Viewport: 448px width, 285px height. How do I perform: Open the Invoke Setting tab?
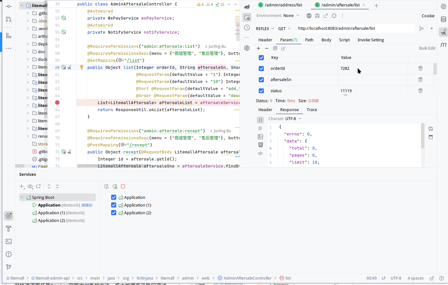click(371, 40)
